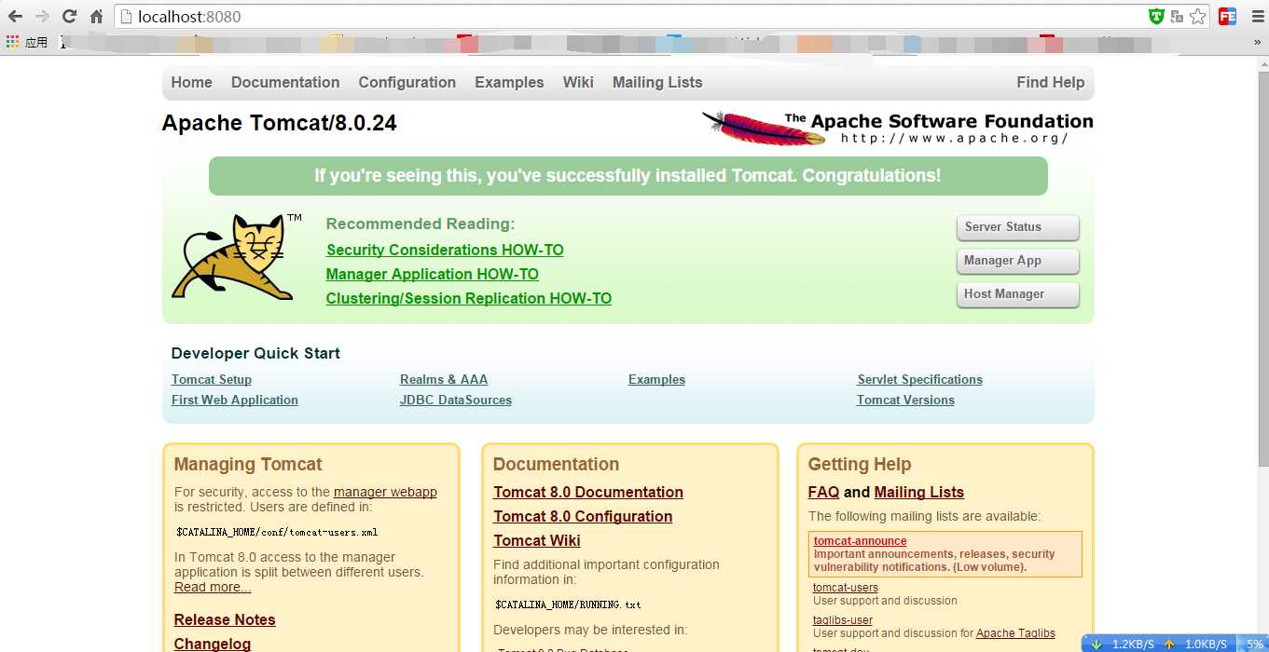Click the Server Status button
1269x652 pixels.
[1018, 227]
